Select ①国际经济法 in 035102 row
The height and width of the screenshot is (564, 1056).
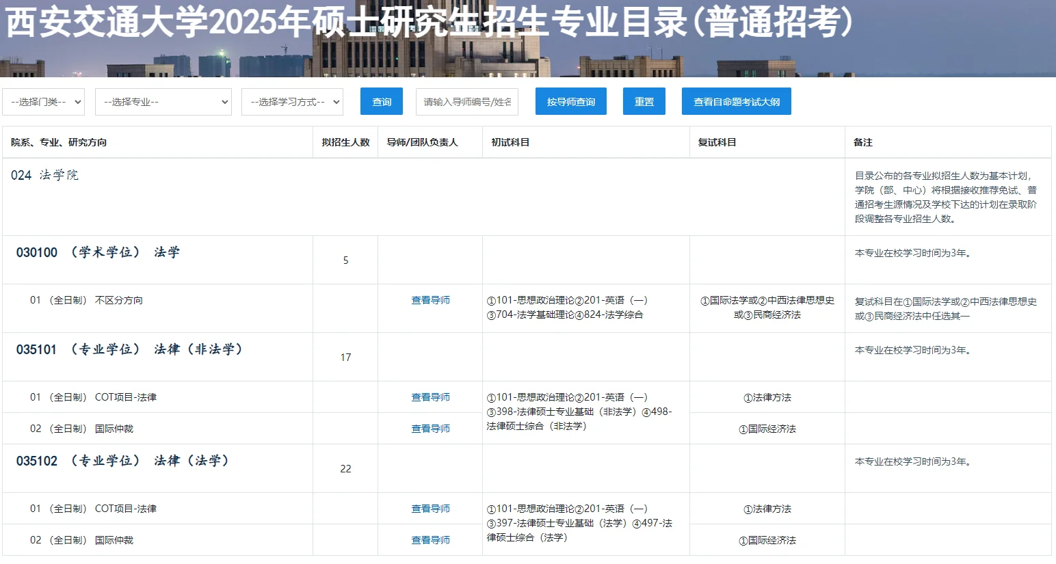click(x=767, y=540)
